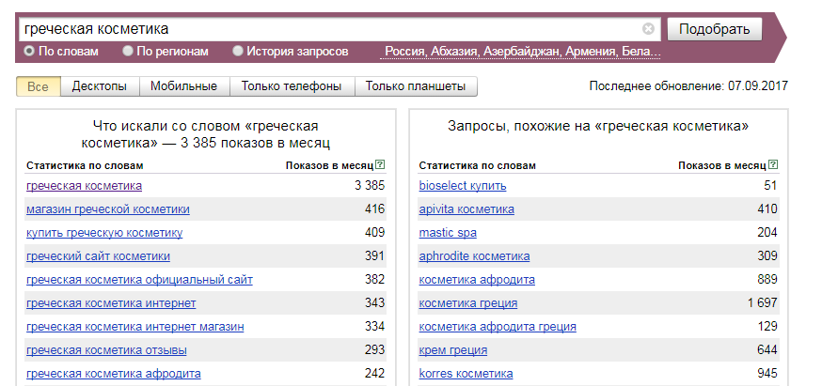Click the heading "Что искали со словом «греческая косметика»"

pos(205,134)
